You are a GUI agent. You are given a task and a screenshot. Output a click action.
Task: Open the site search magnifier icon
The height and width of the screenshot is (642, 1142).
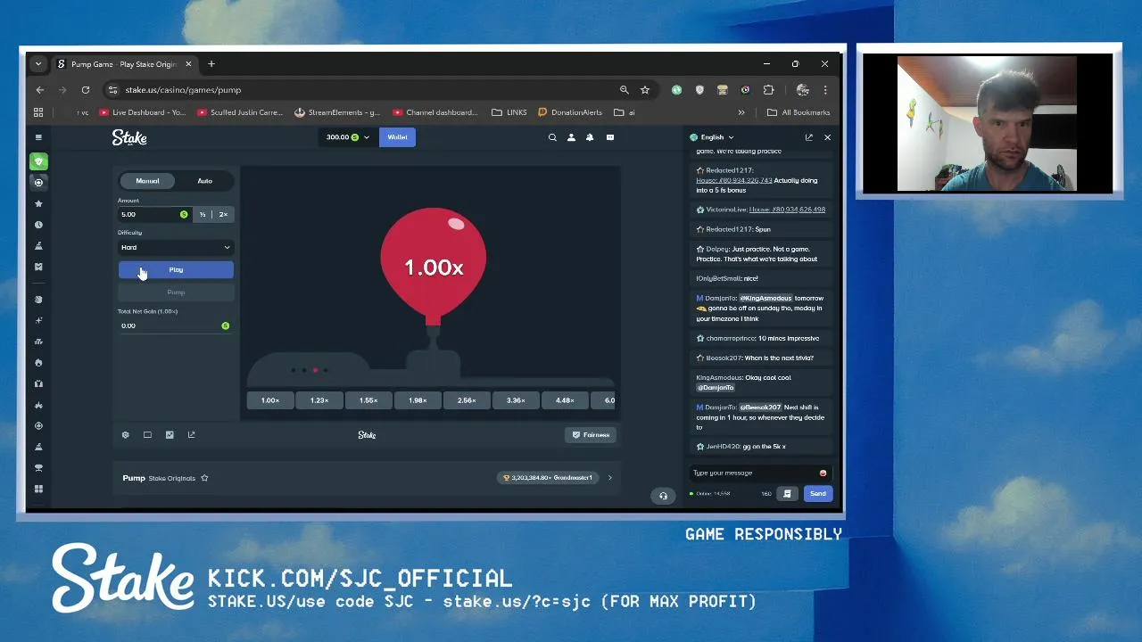pos(552,137)
